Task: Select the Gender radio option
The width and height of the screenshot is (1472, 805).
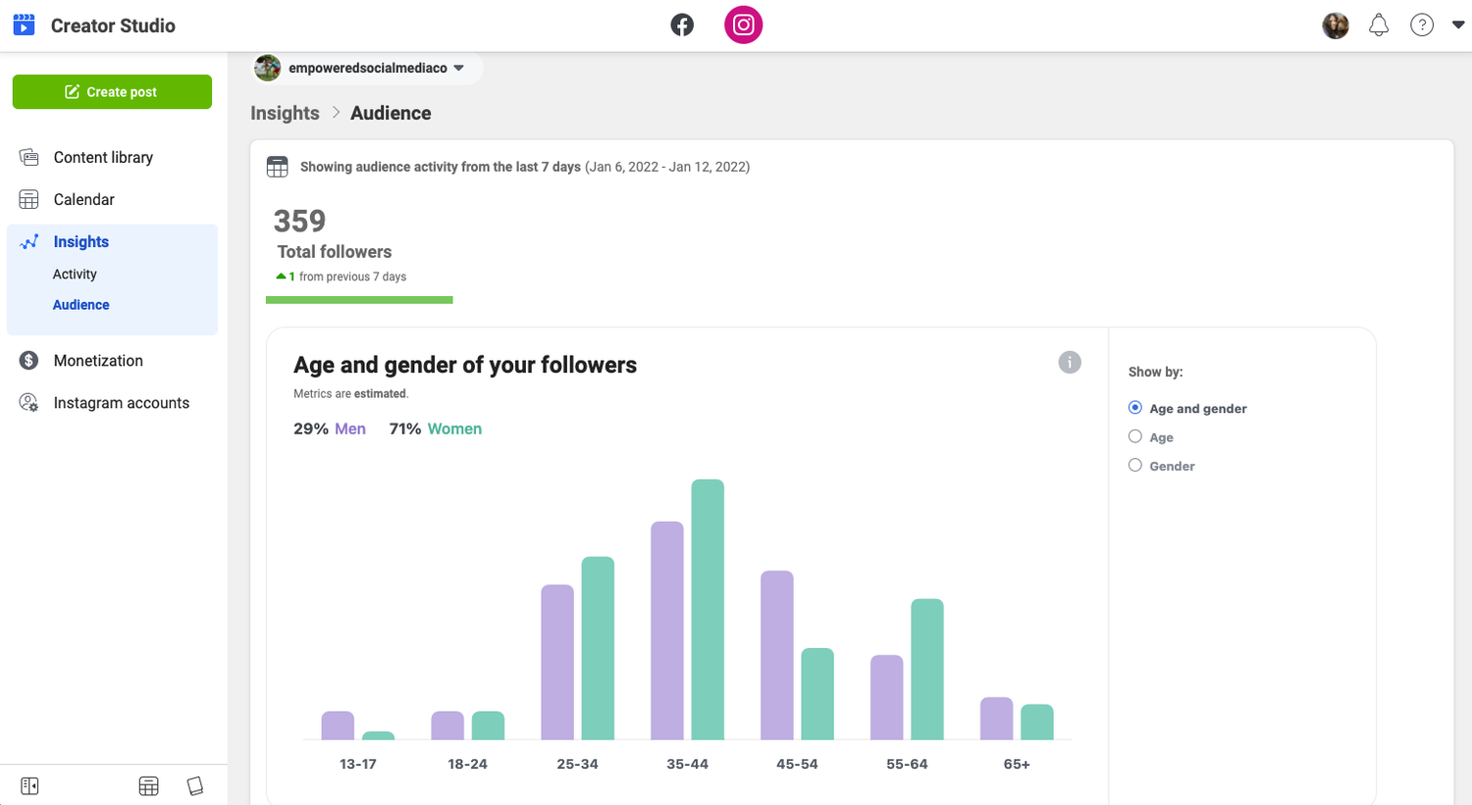Action: pos(1135,465)
